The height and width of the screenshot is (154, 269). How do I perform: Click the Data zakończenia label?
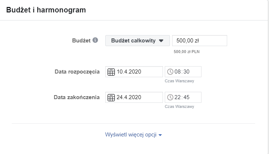tap(77, 97)
